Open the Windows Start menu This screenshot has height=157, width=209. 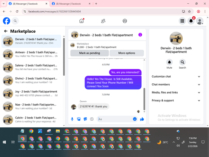coord(4,142)
